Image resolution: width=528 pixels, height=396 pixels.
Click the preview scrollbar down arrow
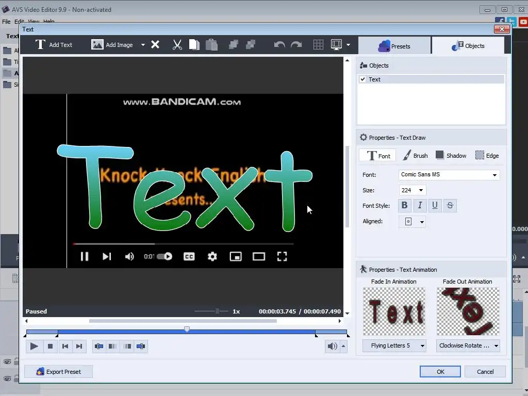[347, 313]
